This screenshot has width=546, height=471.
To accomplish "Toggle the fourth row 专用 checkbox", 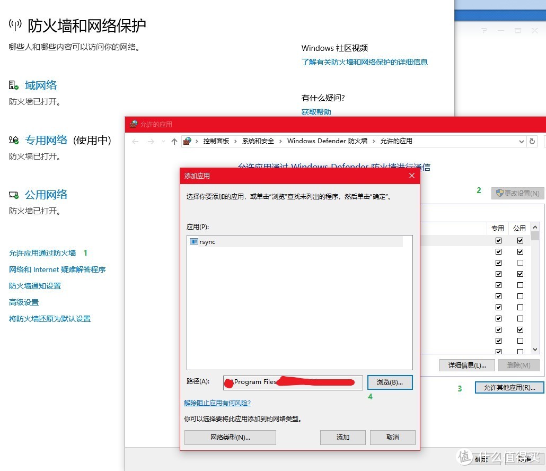I will 499,274.
